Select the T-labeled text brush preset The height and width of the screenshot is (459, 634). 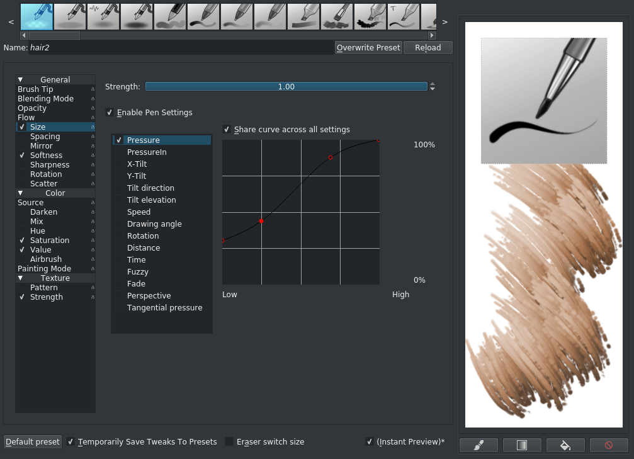pyautogui.click(x=403, y=16)
